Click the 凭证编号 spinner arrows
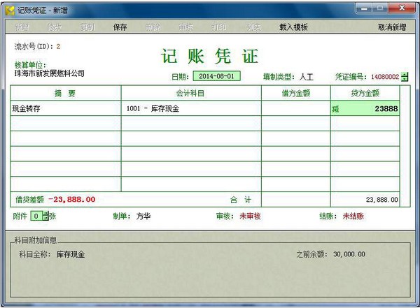Viewport: 420px width, 308px height. 405,77
